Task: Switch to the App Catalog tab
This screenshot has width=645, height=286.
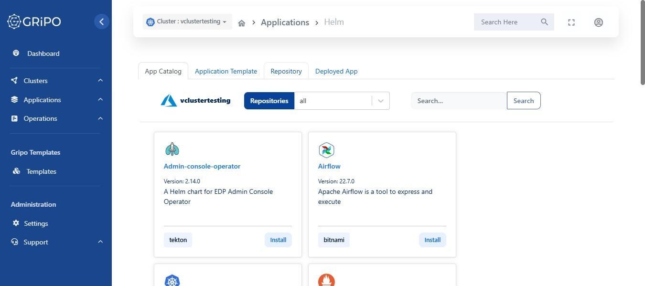Action: tap(163, 71)
